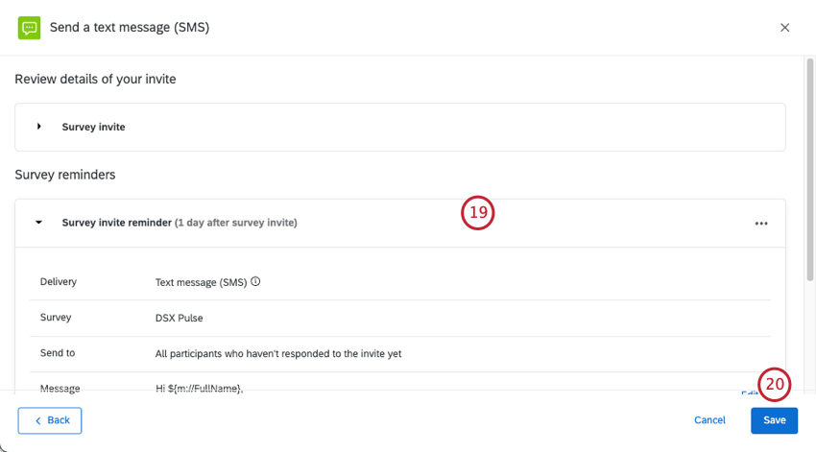Screen dimensions: 816x452
Task: Click info icon beside Text message (SMS)
Action: (x=256, y=282)
